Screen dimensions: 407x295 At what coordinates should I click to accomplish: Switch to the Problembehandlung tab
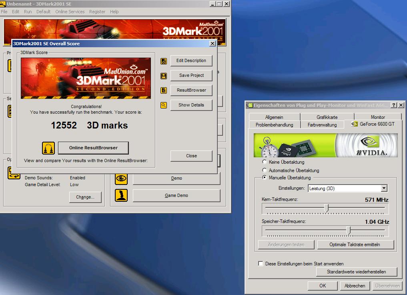click(x=275, y=124)
